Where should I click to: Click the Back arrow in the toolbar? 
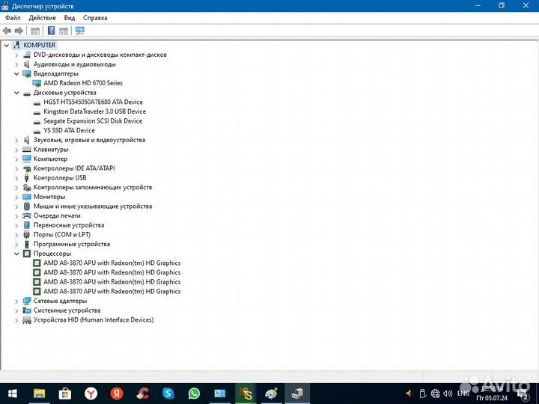pyautogui.click(x=7, y=31)
